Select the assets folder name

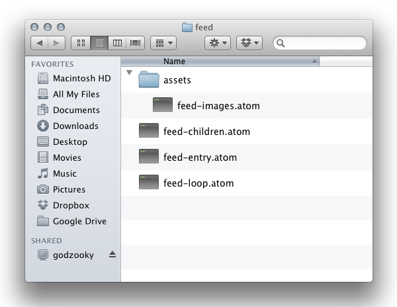pos(177,80)
